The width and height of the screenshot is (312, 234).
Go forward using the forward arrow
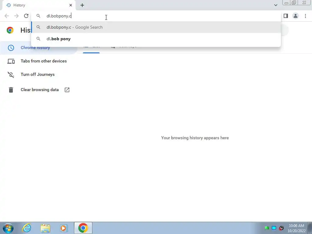[16, 16]
